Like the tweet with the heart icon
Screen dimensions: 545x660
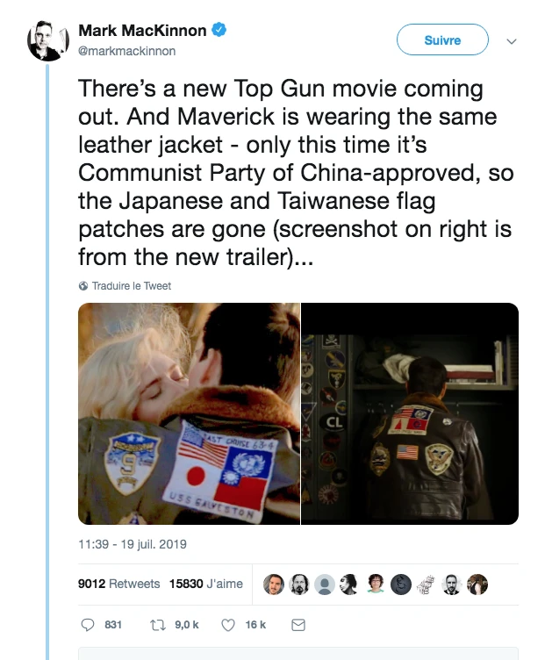click(x=227, y=625)
